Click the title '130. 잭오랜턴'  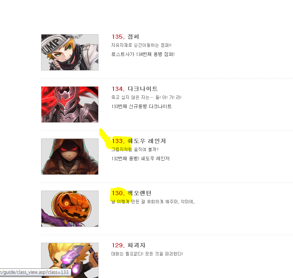point(132,193)
